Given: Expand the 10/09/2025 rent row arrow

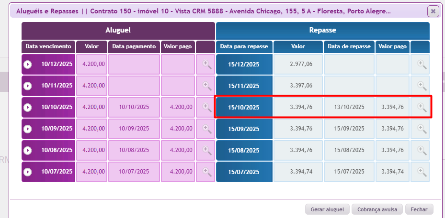Looking at the screenshot, I should tap(28, 129).
